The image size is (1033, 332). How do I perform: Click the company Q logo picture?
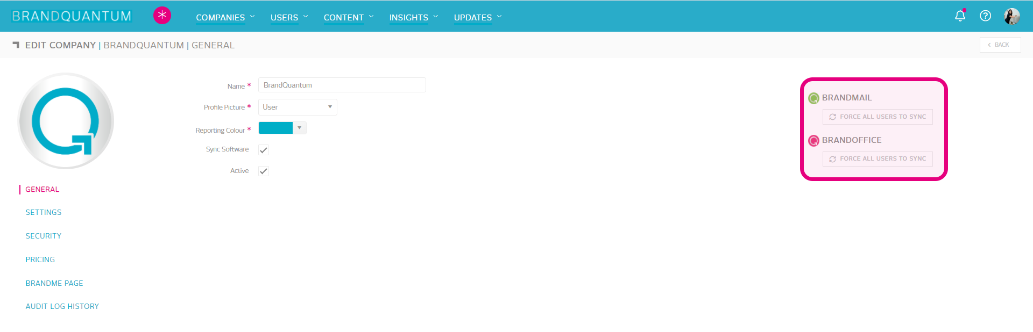(66, 121)
